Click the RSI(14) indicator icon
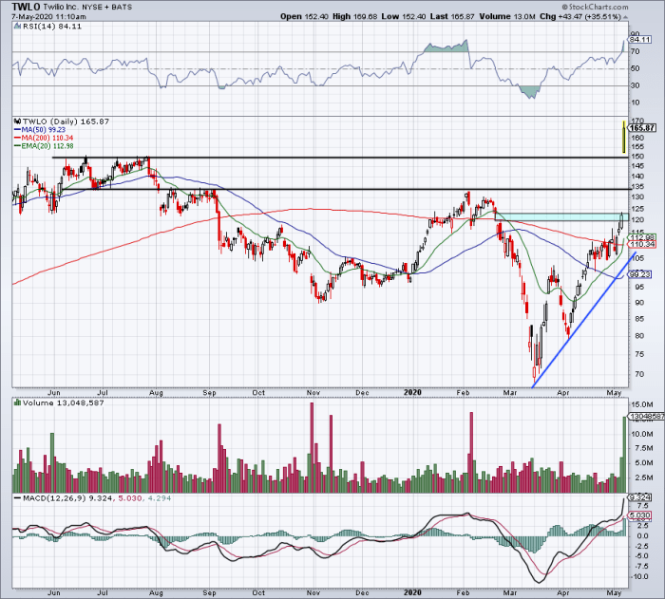The width and height of the screenshot is (665, 599). pos(17,27)
